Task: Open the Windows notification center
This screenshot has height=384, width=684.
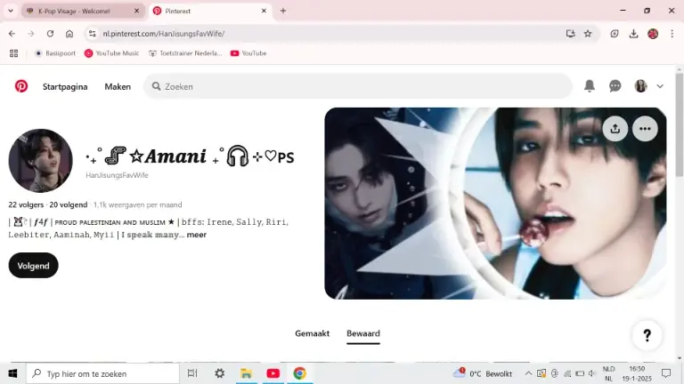Action: click(666, 373)
